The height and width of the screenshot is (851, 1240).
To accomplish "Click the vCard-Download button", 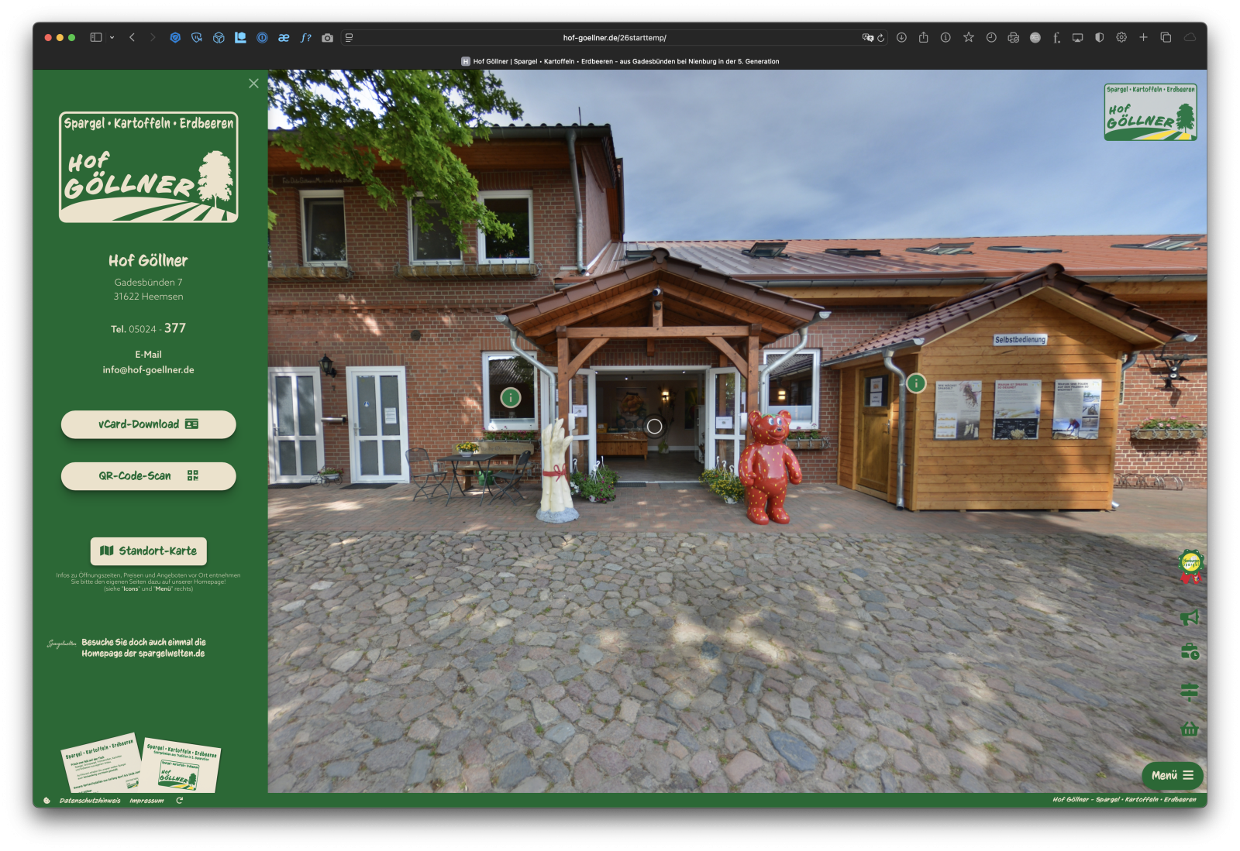I will pos(148,424).
